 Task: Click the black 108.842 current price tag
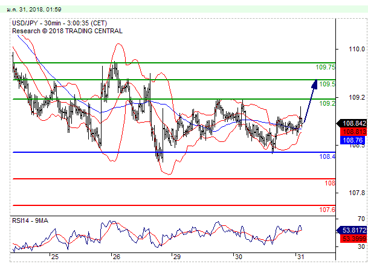coord(352,123)
